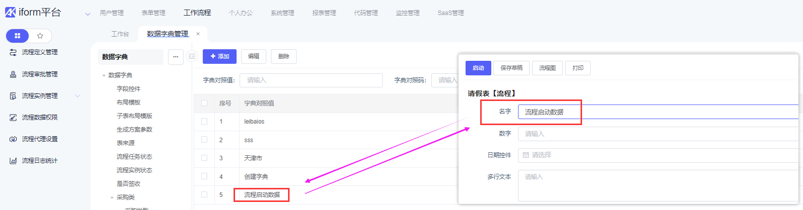Click the grid view icon in sidebar
Image resolution: width=803 pixels, height=210 pixels.
(x=18, y=36)
